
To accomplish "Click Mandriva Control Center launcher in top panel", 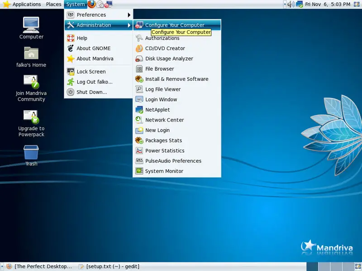I will coord(108,4).
